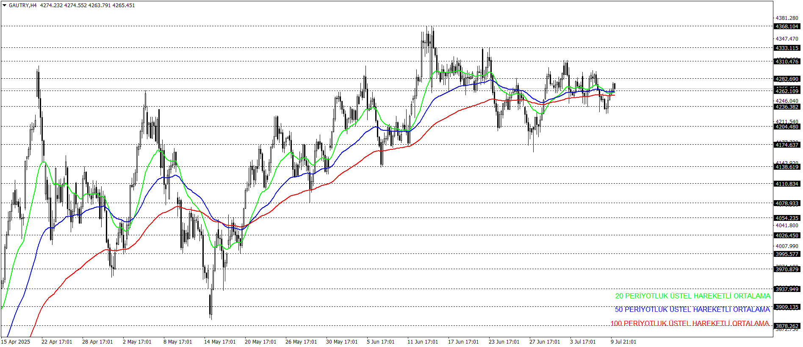The height and width of the screenshot is (347, 803).
Task: Click the 9 Jul 21:01 time label
Action: 623,341
